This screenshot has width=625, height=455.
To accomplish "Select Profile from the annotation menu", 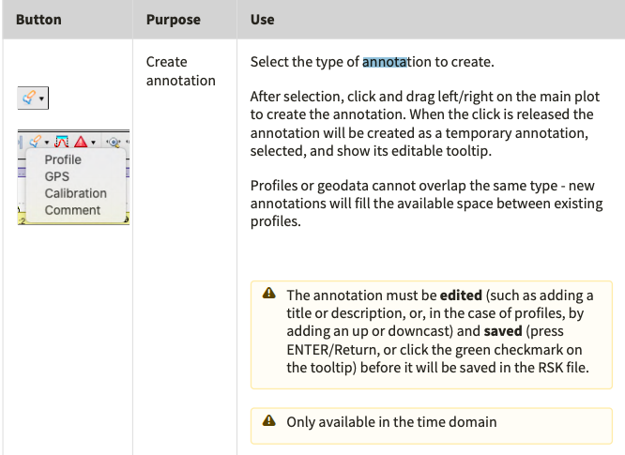I will coord(63,159).
